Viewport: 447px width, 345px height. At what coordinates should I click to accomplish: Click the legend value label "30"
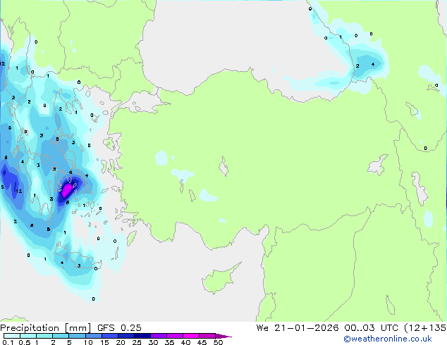point(153,342)
